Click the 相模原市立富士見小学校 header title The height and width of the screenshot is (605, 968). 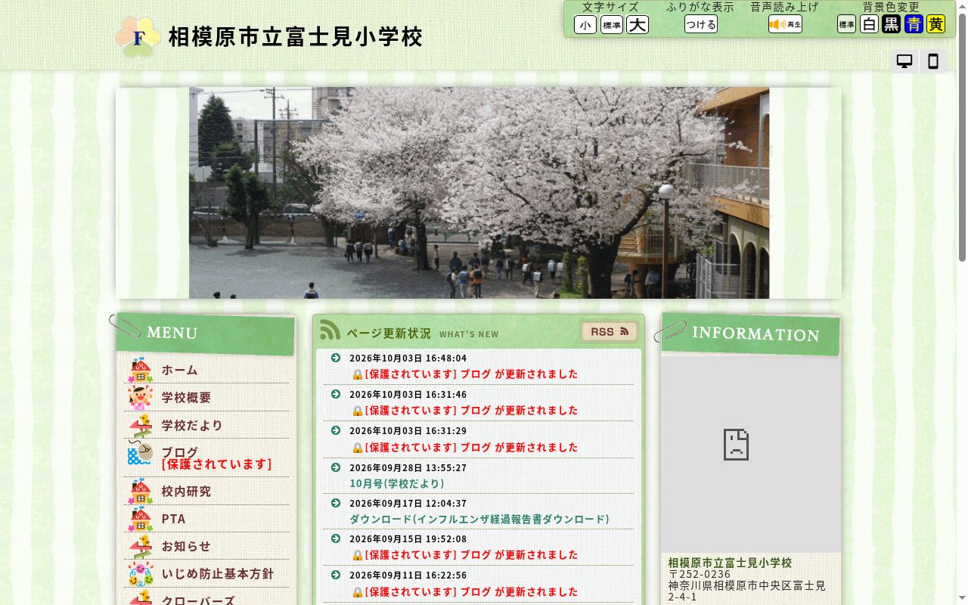click(296, 37)
